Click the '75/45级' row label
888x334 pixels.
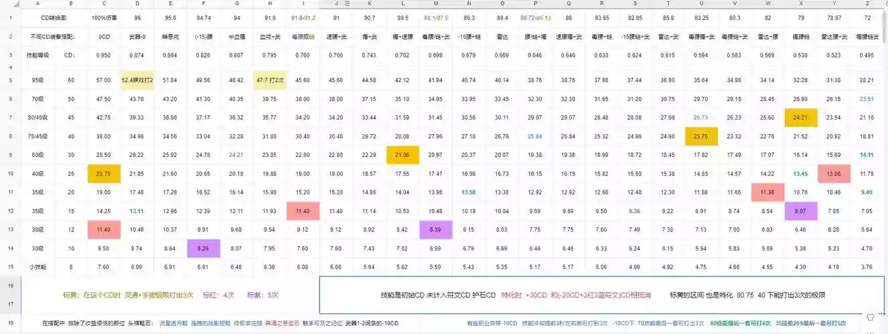[38, 136]
